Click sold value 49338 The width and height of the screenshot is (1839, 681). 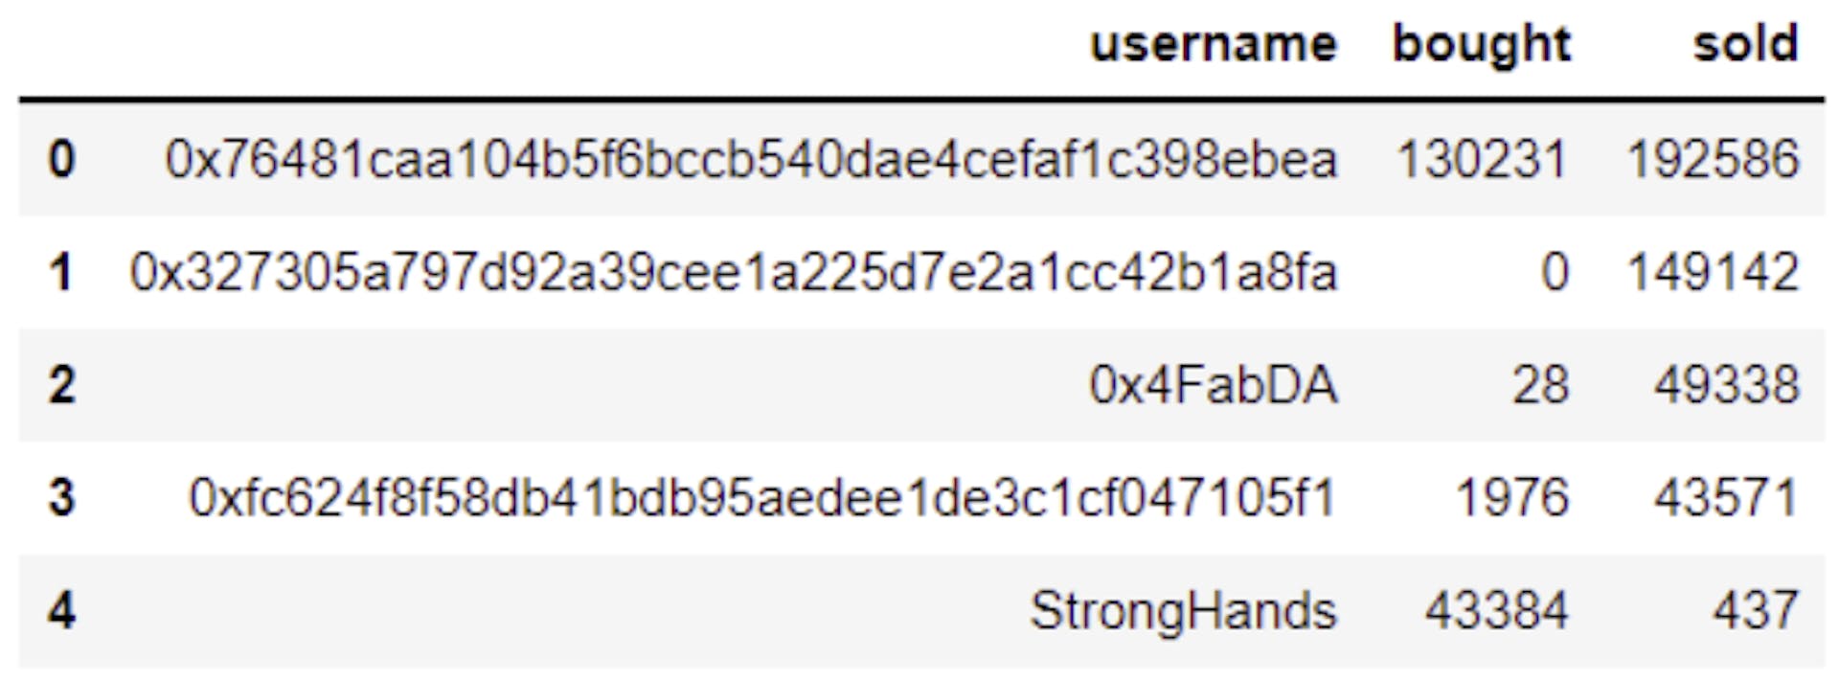tap(1726, 385)
